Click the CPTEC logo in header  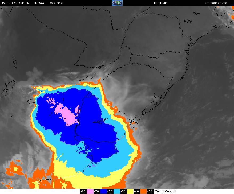coord(117,3)
